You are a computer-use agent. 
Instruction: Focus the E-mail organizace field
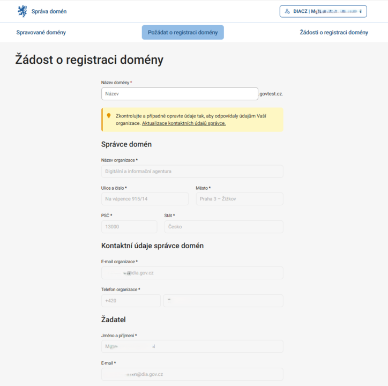pyautogui.click(x=192, y=273)
